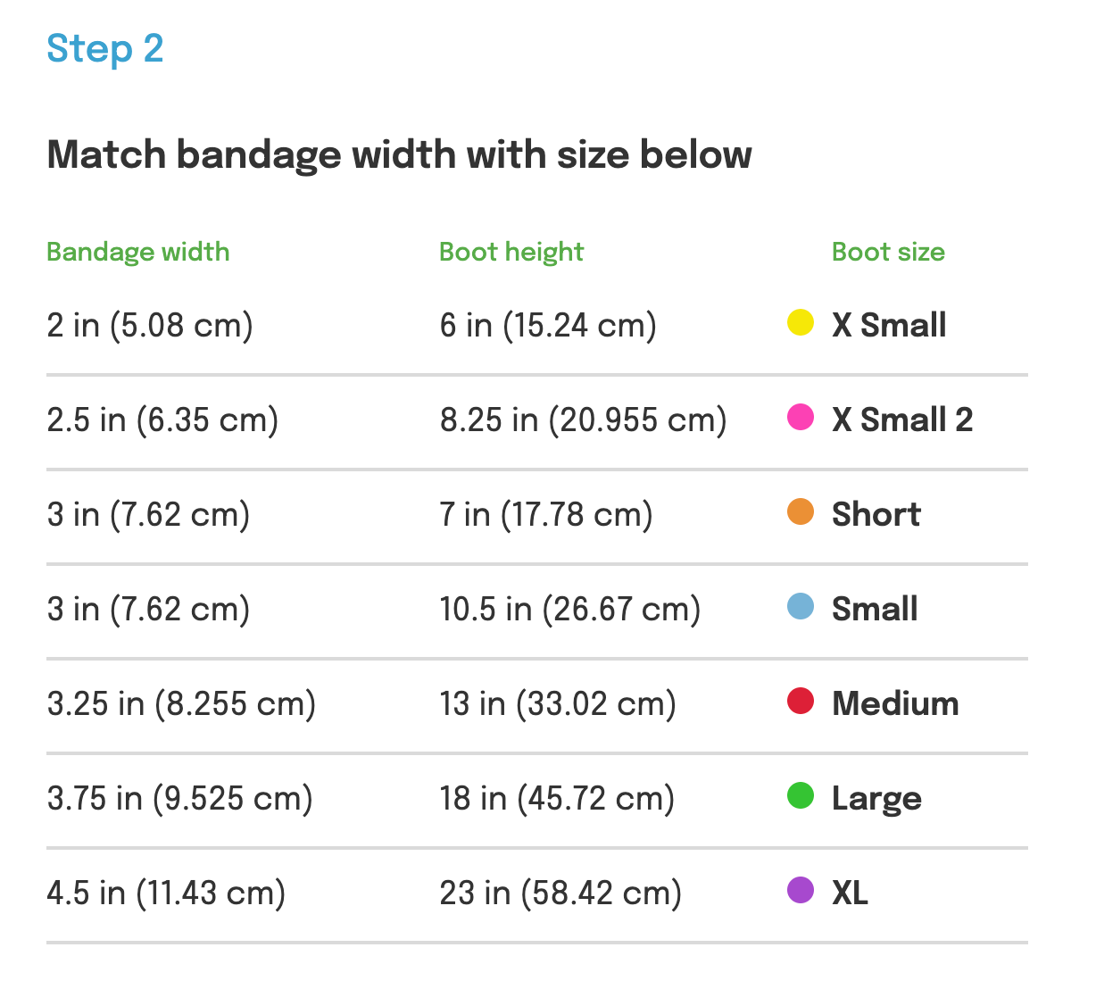
Task: Click the orange Short size dot
Action: (x=800, y=511)
